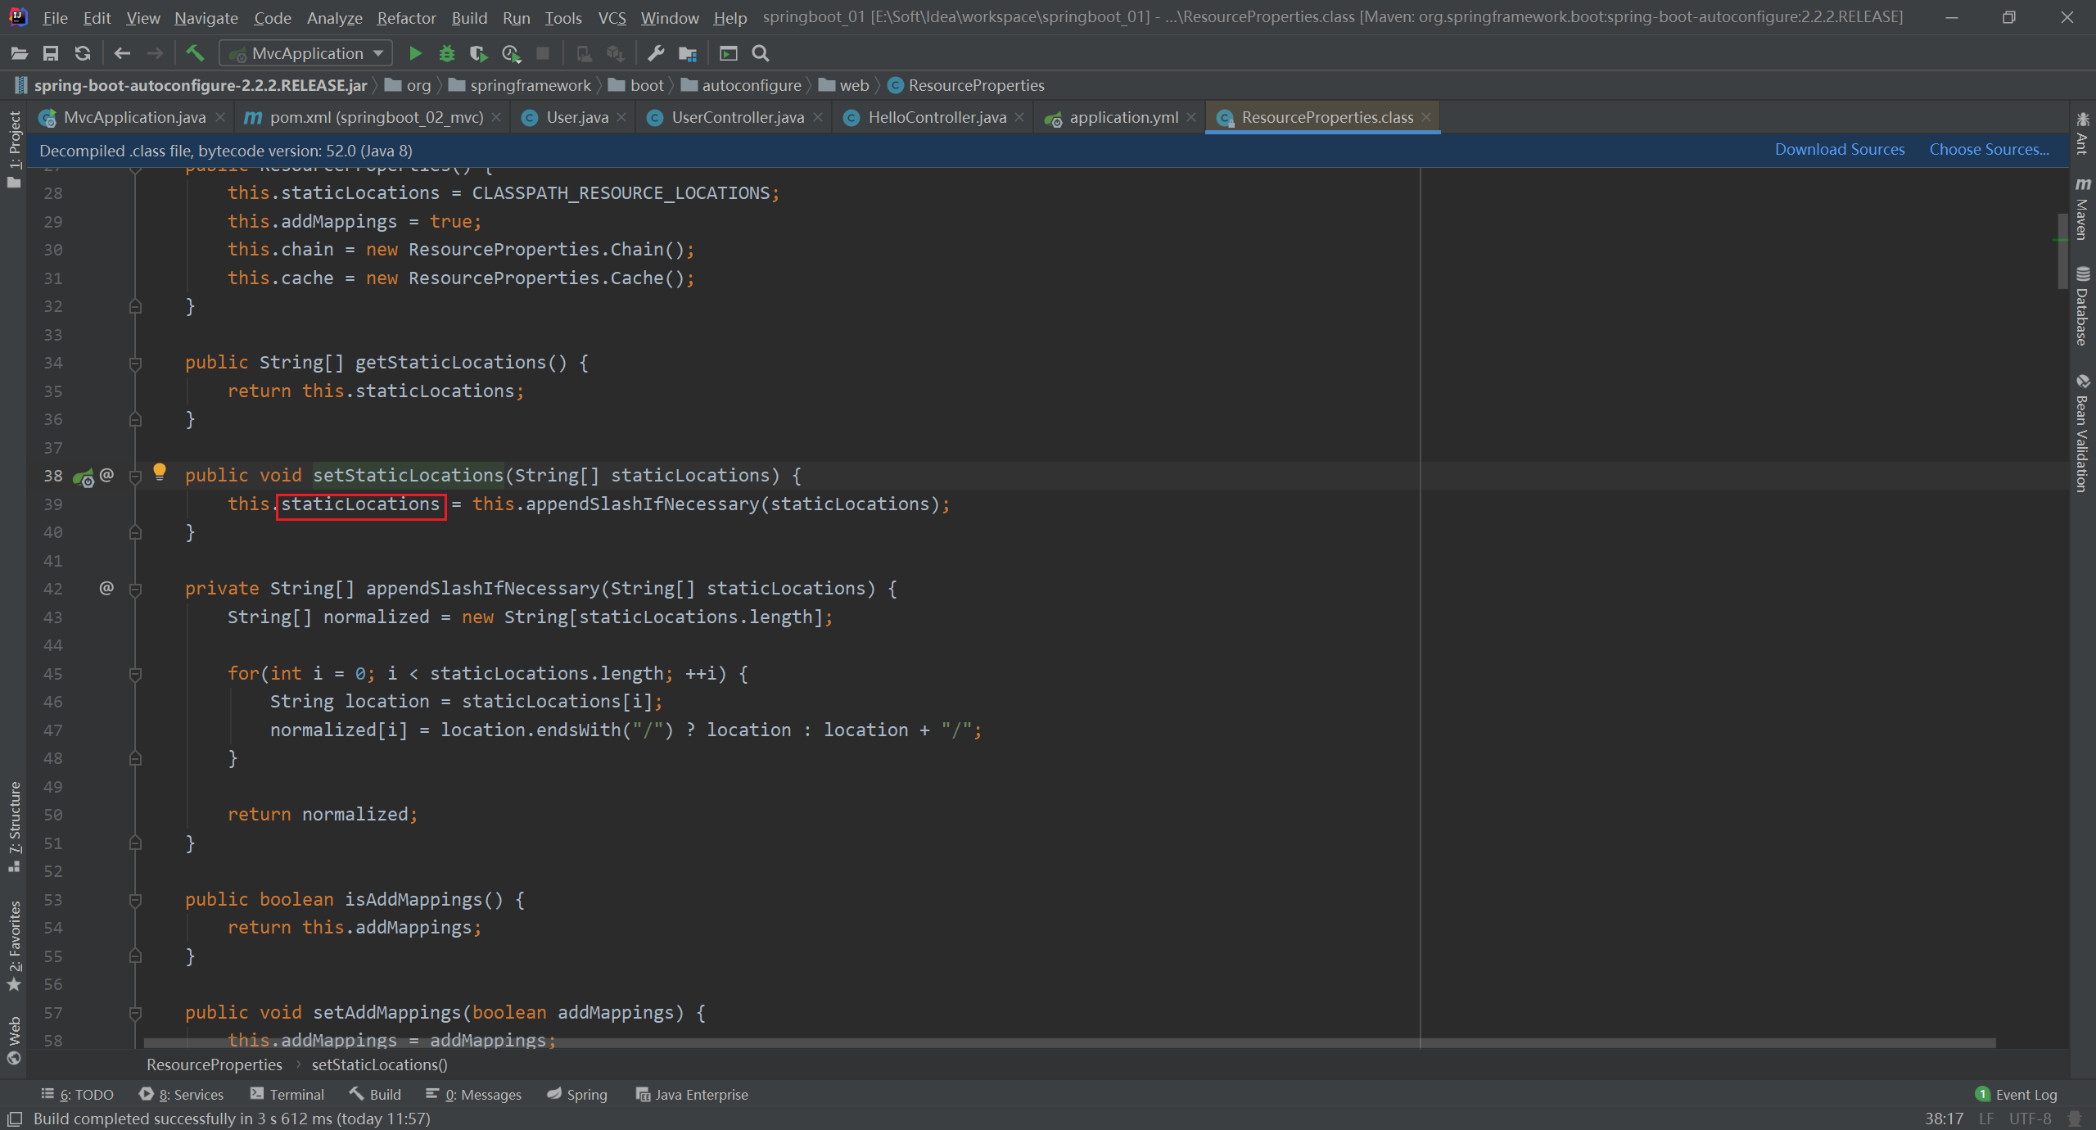The width and height of the screenshot is (2096, 1130).
Task: Open the Structure tool window sidebar
Action: click(x=14, y=826)
